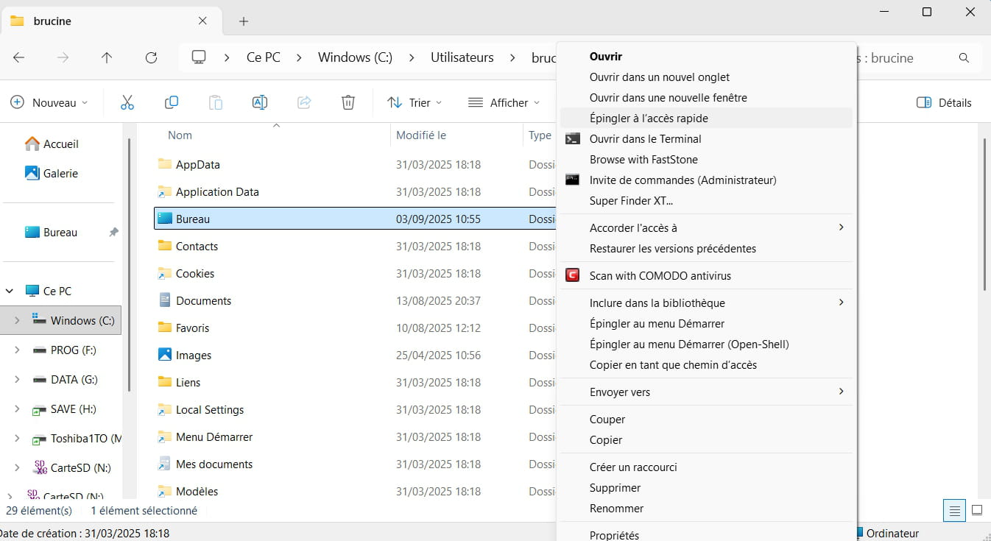
Task: Click the Accueil home icon
Action: pos(32,144)
